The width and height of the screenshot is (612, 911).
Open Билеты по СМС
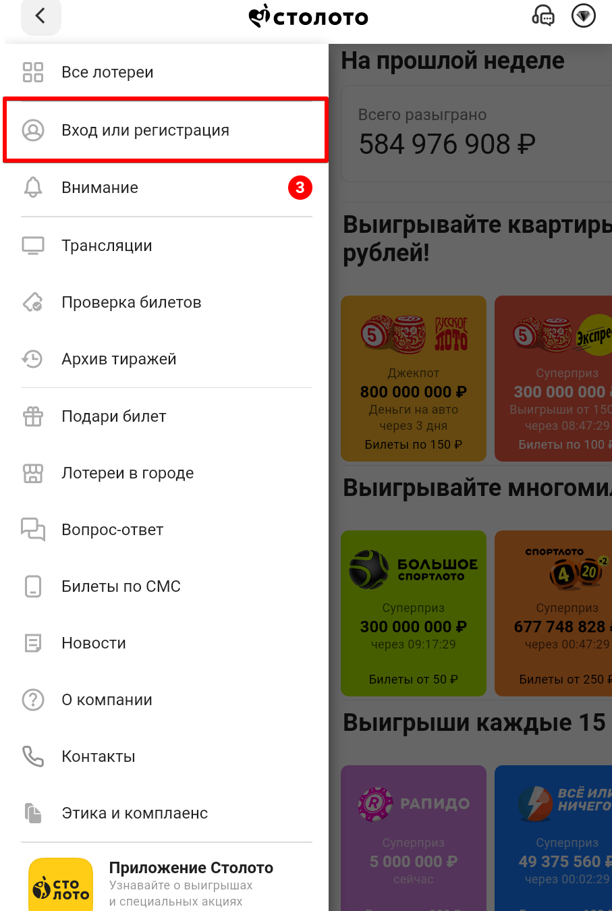(x=167, y=586)
